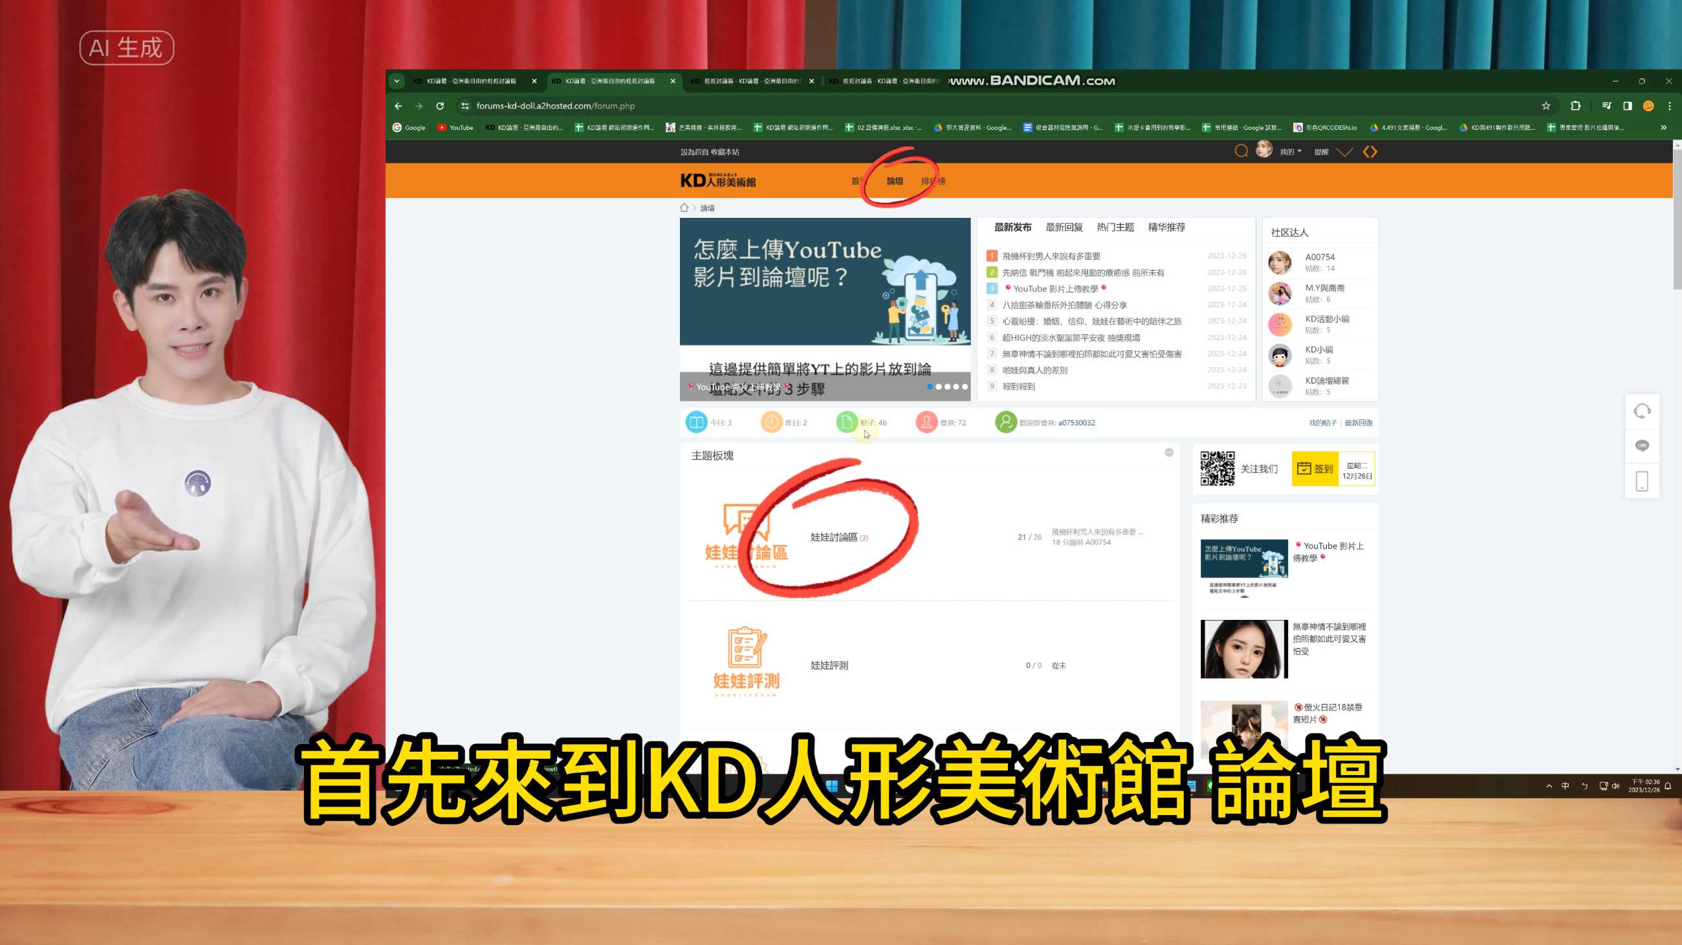Viewport: 1682px width, 945px height.
Task: Open the 我的 dropdown menu
Action: tap(1290, 152)
